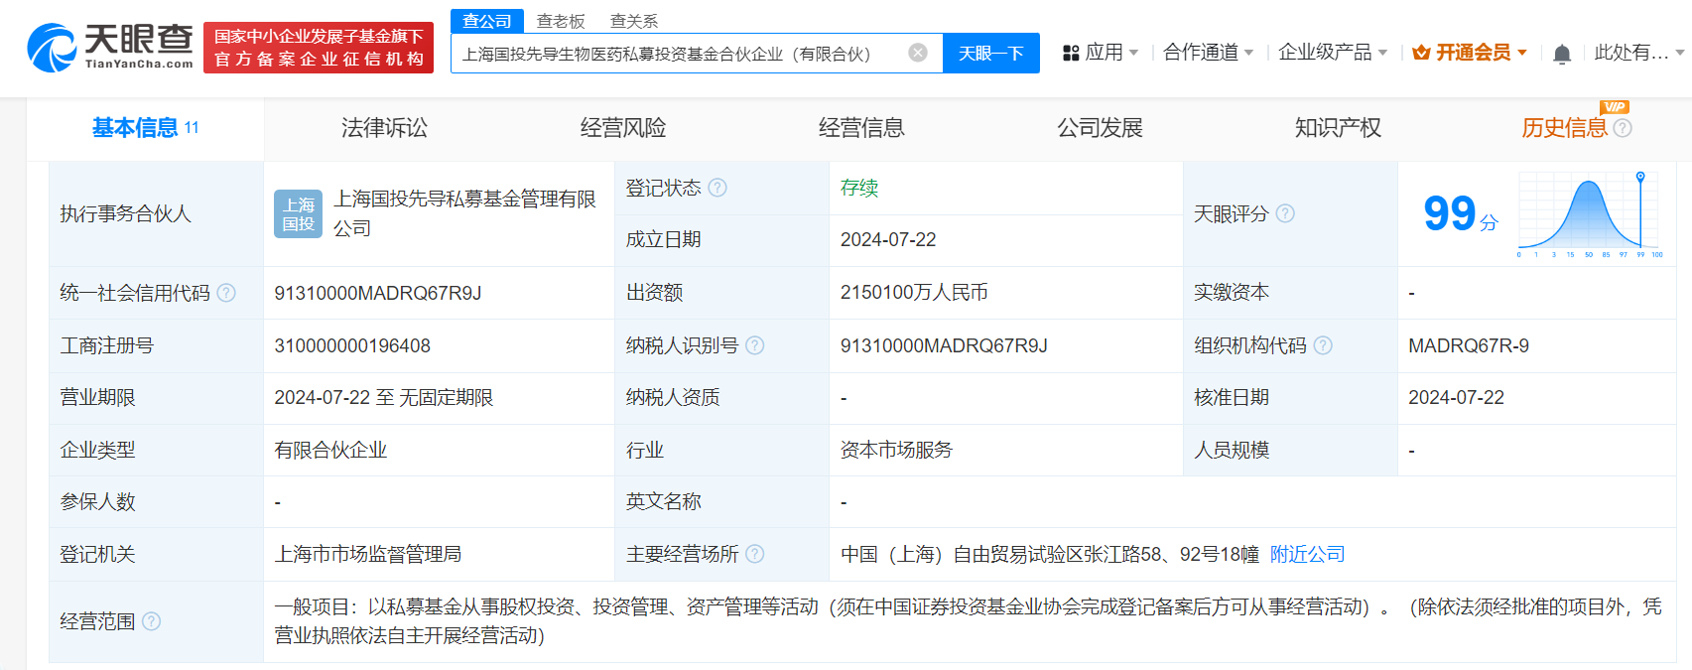
Task: Click help icon next to 组织机构代码
Action: pos(1323,345)
